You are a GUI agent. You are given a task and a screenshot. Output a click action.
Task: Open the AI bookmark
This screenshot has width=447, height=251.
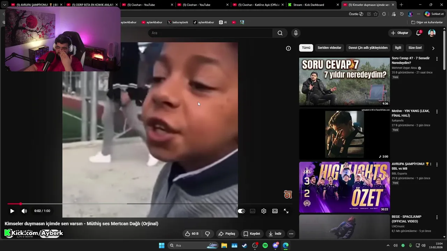[x=223, y=22]
